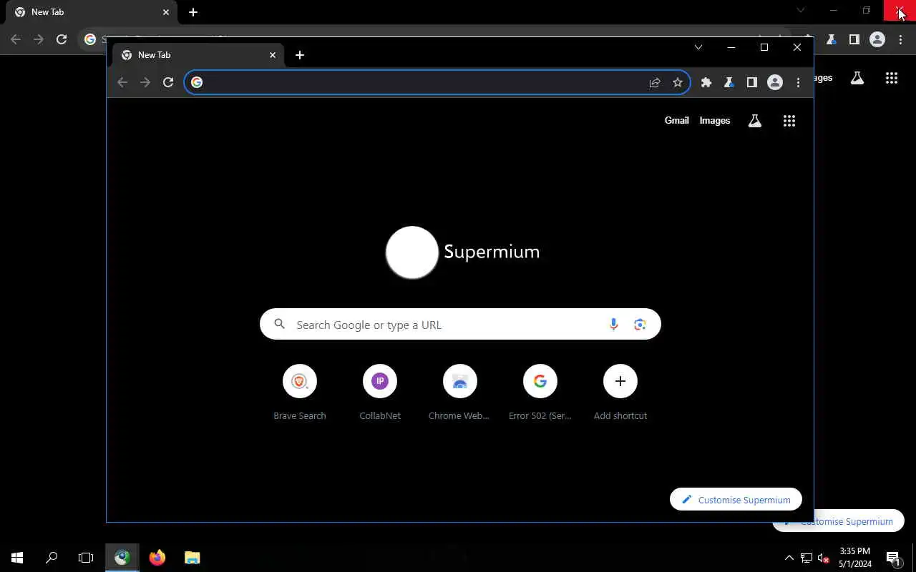Open Error 502 shortcut tile

(x=540, y=391)
